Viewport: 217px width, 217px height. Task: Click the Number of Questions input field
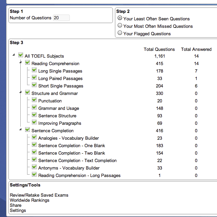[x=61, y=18]
